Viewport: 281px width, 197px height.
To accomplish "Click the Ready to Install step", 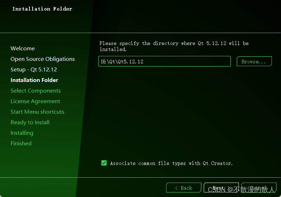I will point(30,122).
